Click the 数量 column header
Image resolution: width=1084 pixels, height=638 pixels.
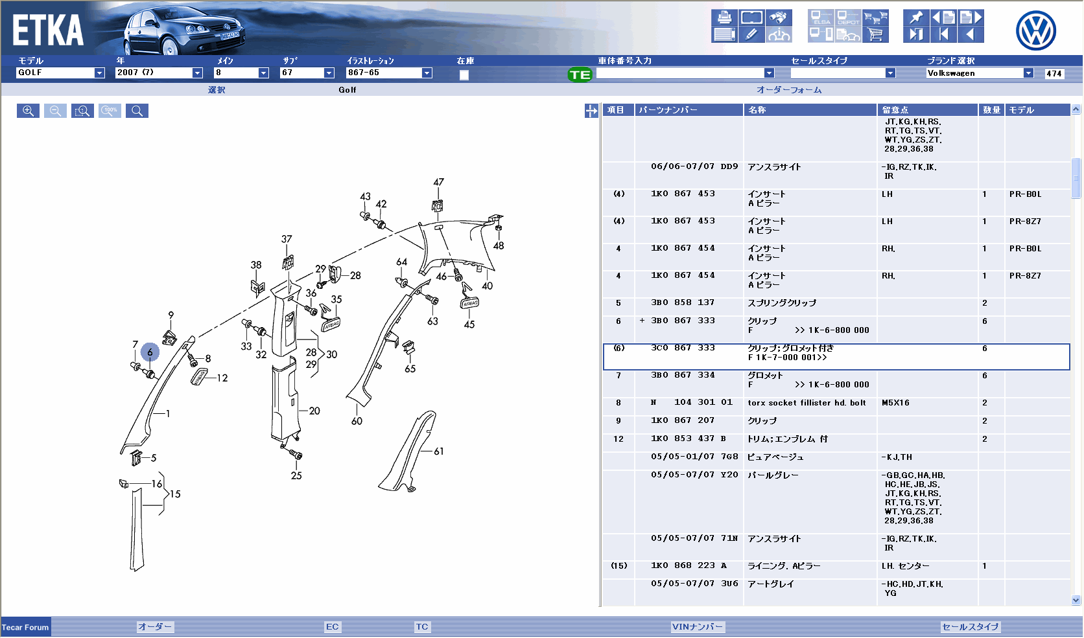click(991, 110)
